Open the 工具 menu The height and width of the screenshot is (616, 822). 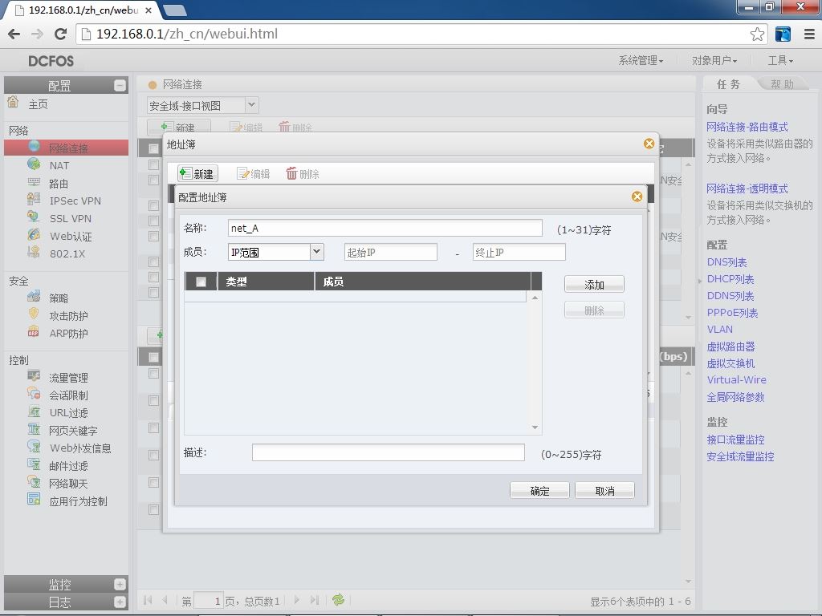pos(780,61)
